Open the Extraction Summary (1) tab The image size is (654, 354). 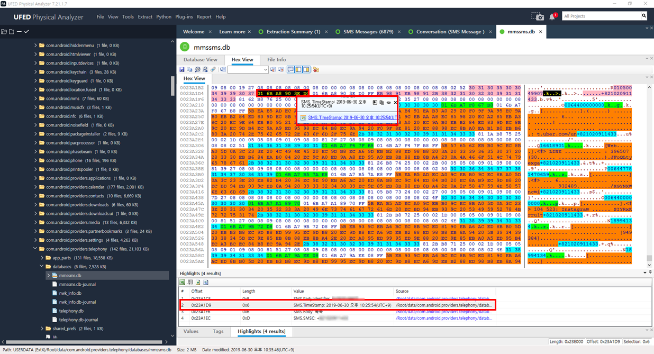(293, 32)
